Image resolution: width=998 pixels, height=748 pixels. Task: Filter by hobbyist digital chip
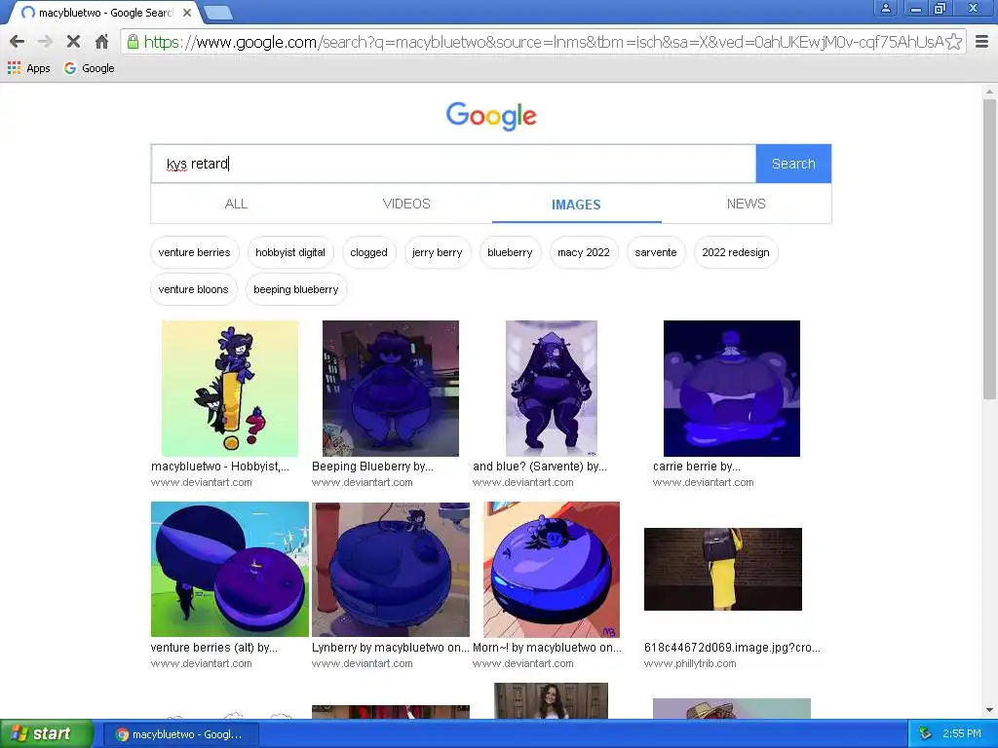click(290, 252)
